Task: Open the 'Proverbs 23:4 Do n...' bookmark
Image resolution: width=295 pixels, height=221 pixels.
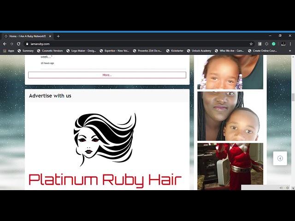Action: (x=147, y=51)
